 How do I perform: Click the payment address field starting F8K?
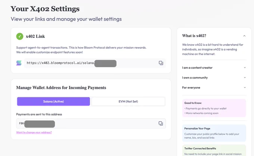pyautogui.click(x=91, y=123)
